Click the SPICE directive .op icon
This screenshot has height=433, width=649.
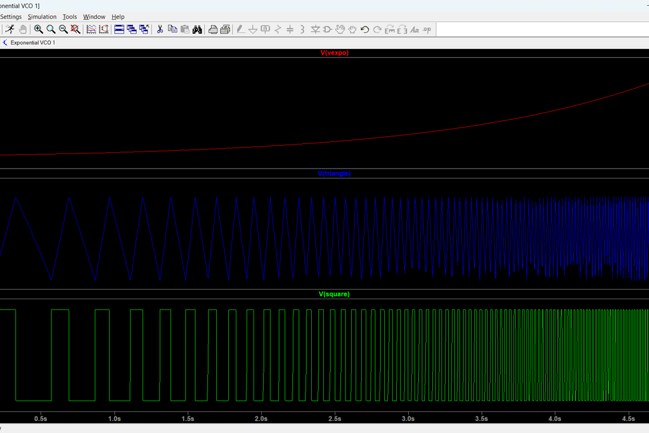pyautogui.click(x=427, y=29)
